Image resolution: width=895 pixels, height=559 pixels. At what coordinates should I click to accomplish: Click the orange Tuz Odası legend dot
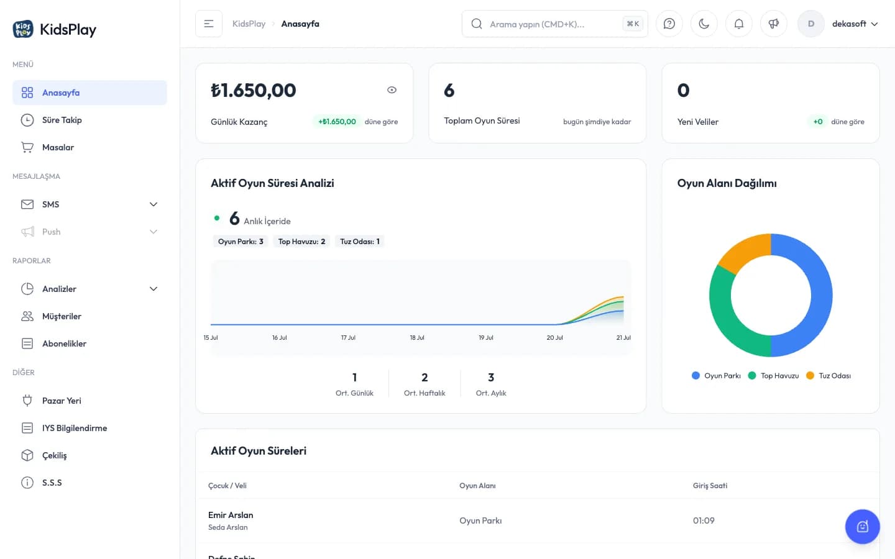pos(810,376)
